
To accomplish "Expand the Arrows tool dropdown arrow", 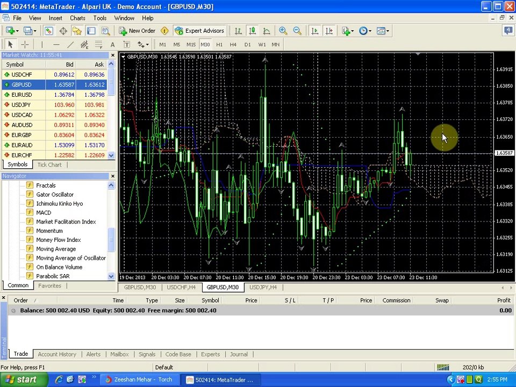I will pos(147,45).
